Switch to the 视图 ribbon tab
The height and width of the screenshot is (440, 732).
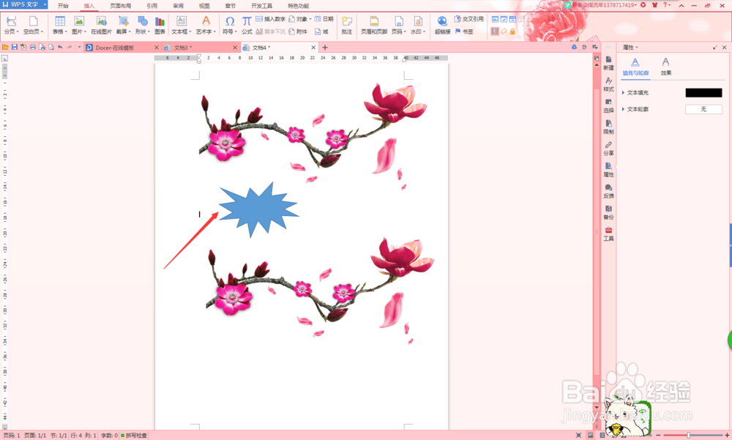click(204, 6)
